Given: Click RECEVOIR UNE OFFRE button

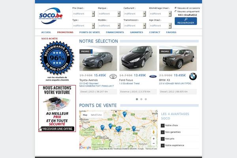Looking at the screenshot, I should coord(57,129).
